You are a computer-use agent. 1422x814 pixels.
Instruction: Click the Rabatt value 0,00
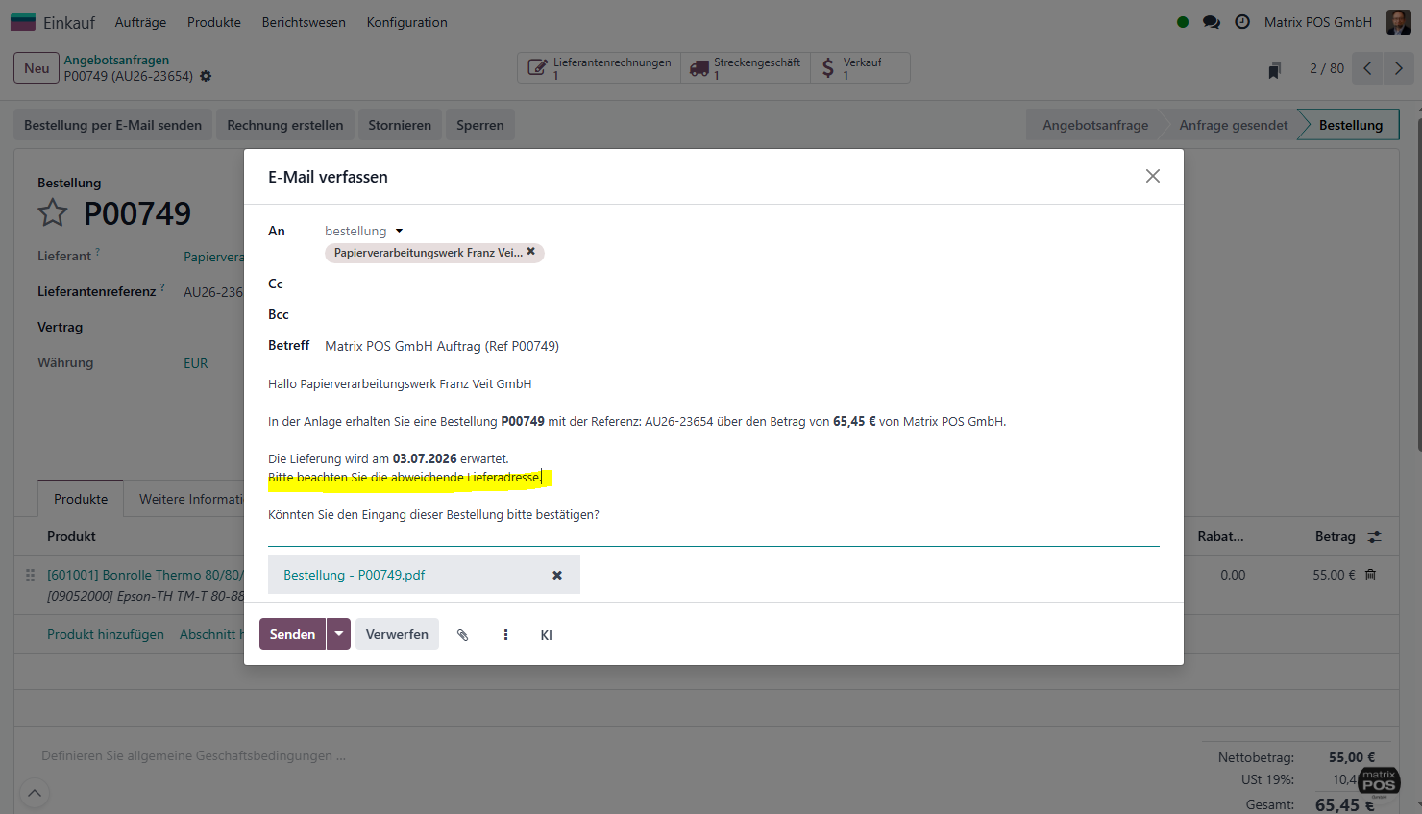click(x=1233, y=575)
